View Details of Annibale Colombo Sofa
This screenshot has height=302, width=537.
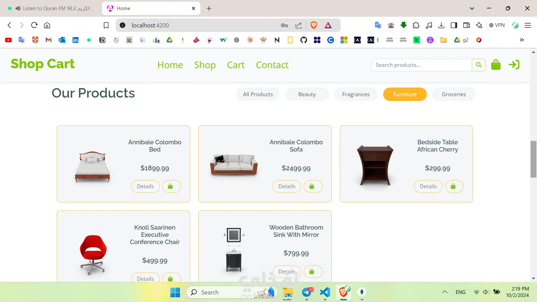287,187
